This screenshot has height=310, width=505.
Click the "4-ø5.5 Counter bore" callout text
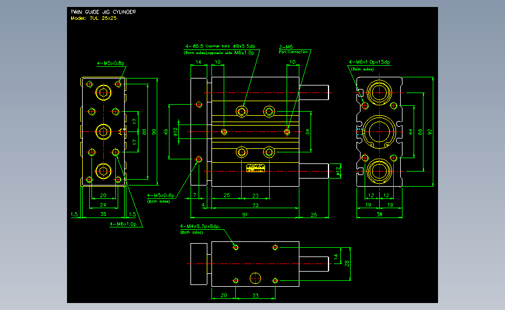point(207,46)
